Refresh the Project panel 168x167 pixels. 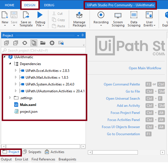(25, 43)
